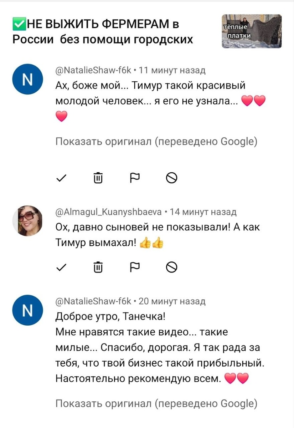The height and width of the screenshot is (428, 294).
Task: Click NatalieShaw's blue 'N' avatar
Action: [27, 79]
